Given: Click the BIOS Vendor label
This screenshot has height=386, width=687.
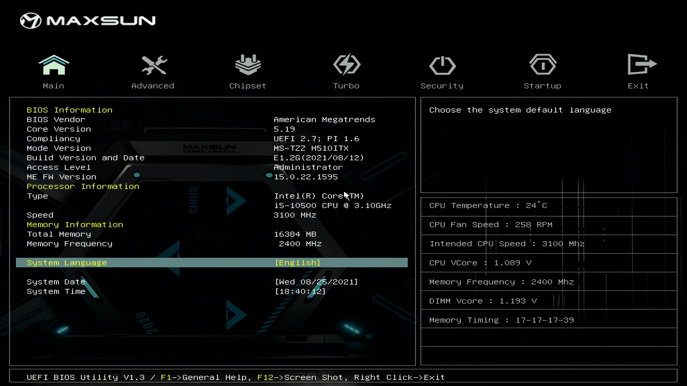Looking at the screenshot, I should coord(56,119).
